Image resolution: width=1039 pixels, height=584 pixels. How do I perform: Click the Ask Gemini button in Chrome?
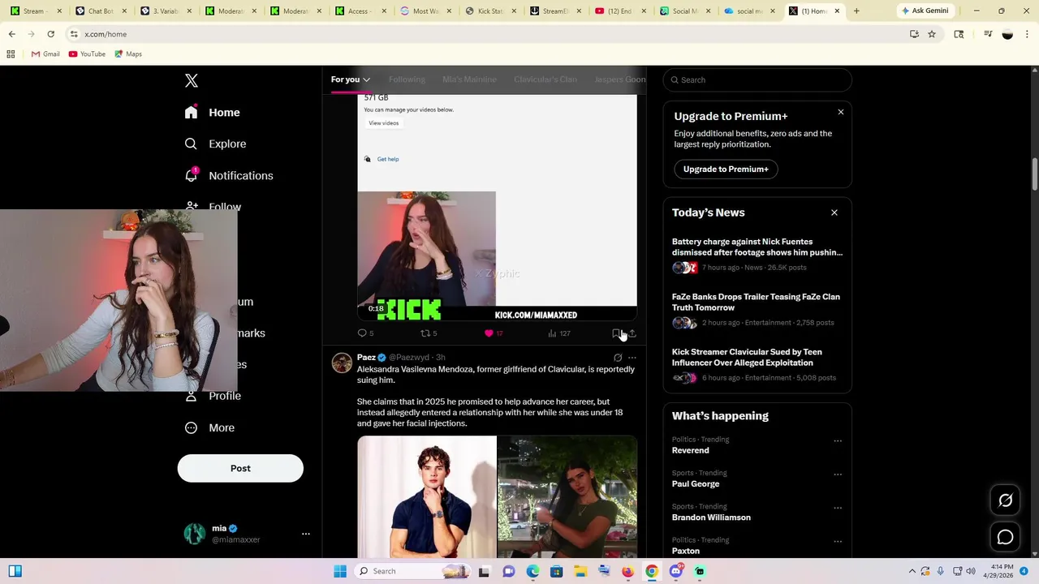coord(925,11)
